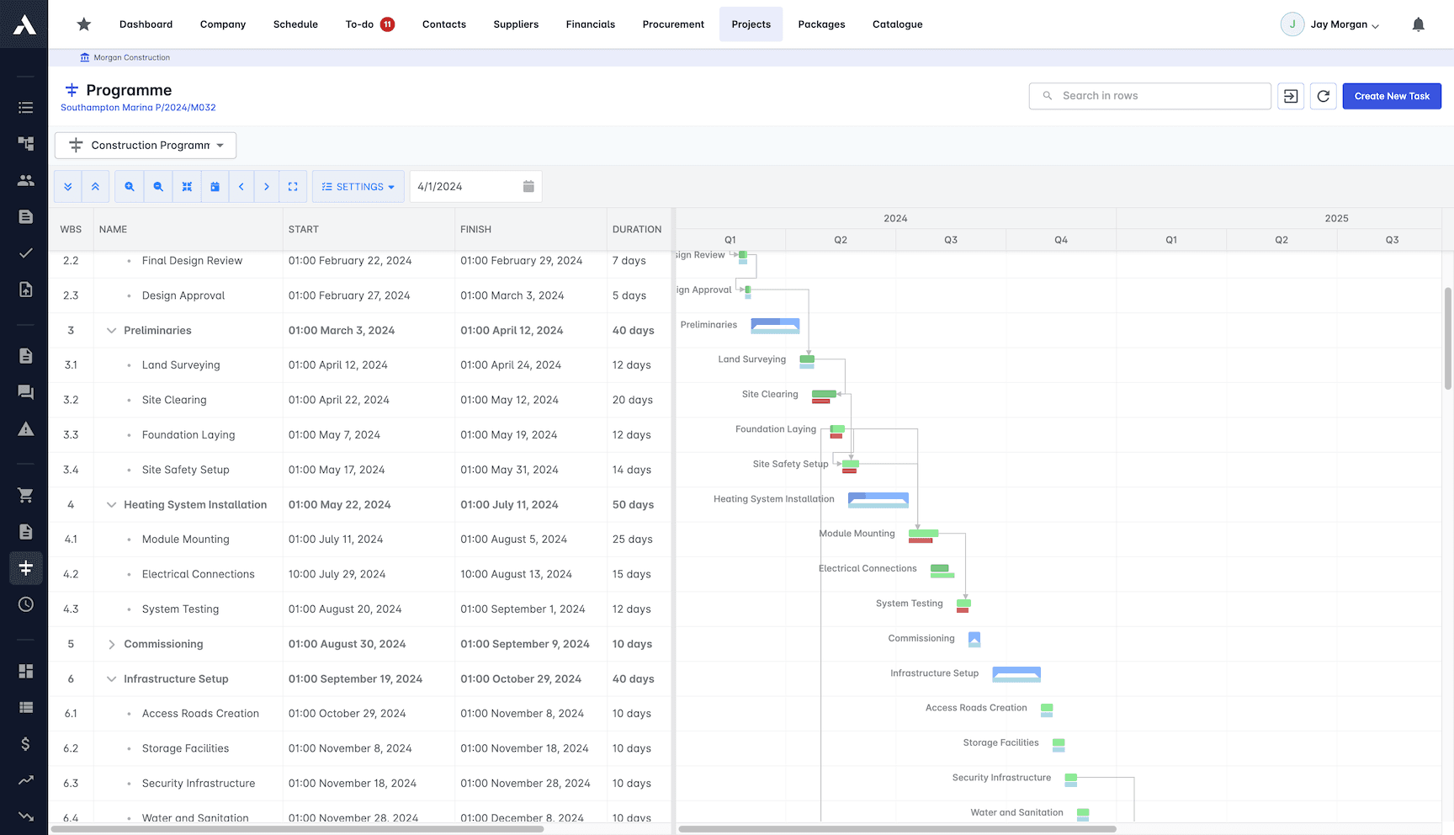Open the Settings dropdown in the toolbar

tap(358, 186)
